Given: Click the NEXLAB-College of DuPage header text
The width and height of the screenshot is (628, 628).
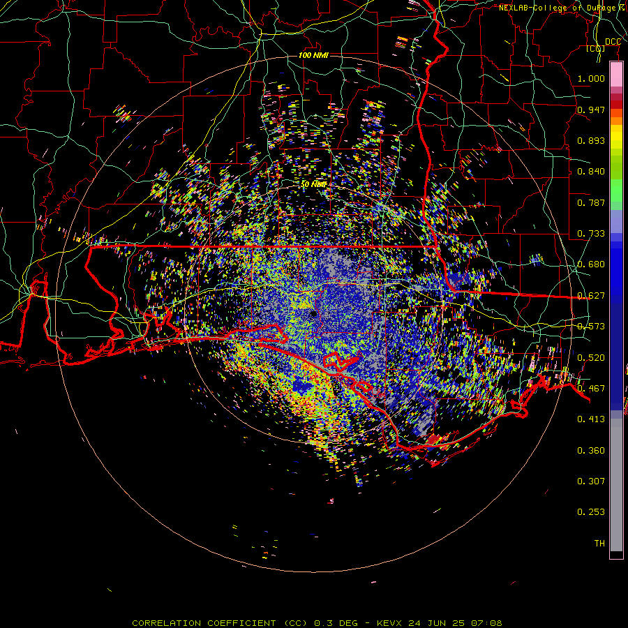Looking at the screenshot, I should [x=562, y=8].
